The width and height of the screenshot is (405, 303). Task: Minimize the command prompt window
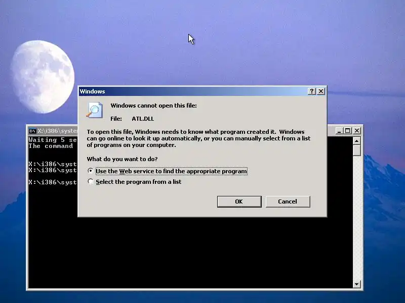tap(339, 131)
